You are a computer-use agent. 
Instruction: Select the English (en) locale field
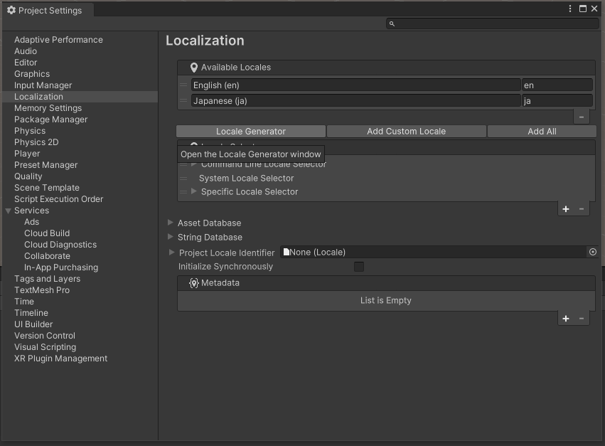(x=355, y=85)
